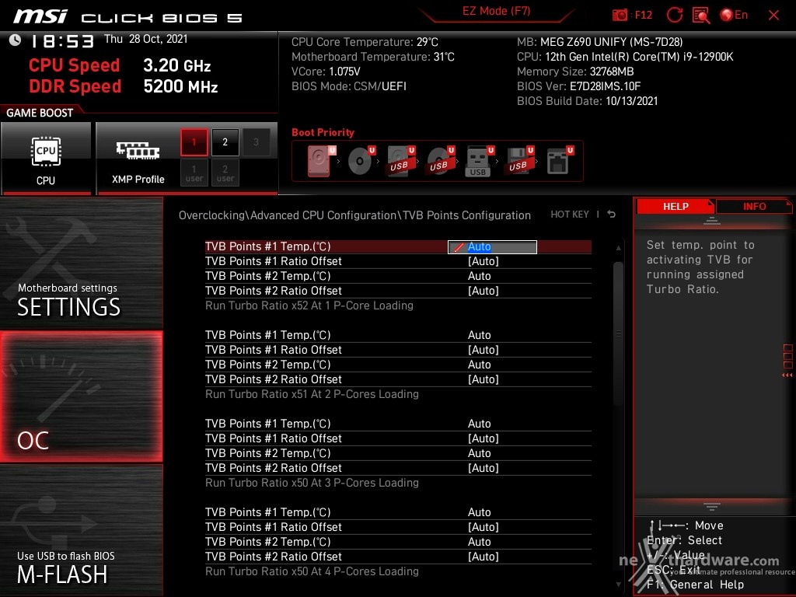Viewport: 796px width, 597px height.
Task: Toggle the CPU Game Boost button
Action: (46, 159)
